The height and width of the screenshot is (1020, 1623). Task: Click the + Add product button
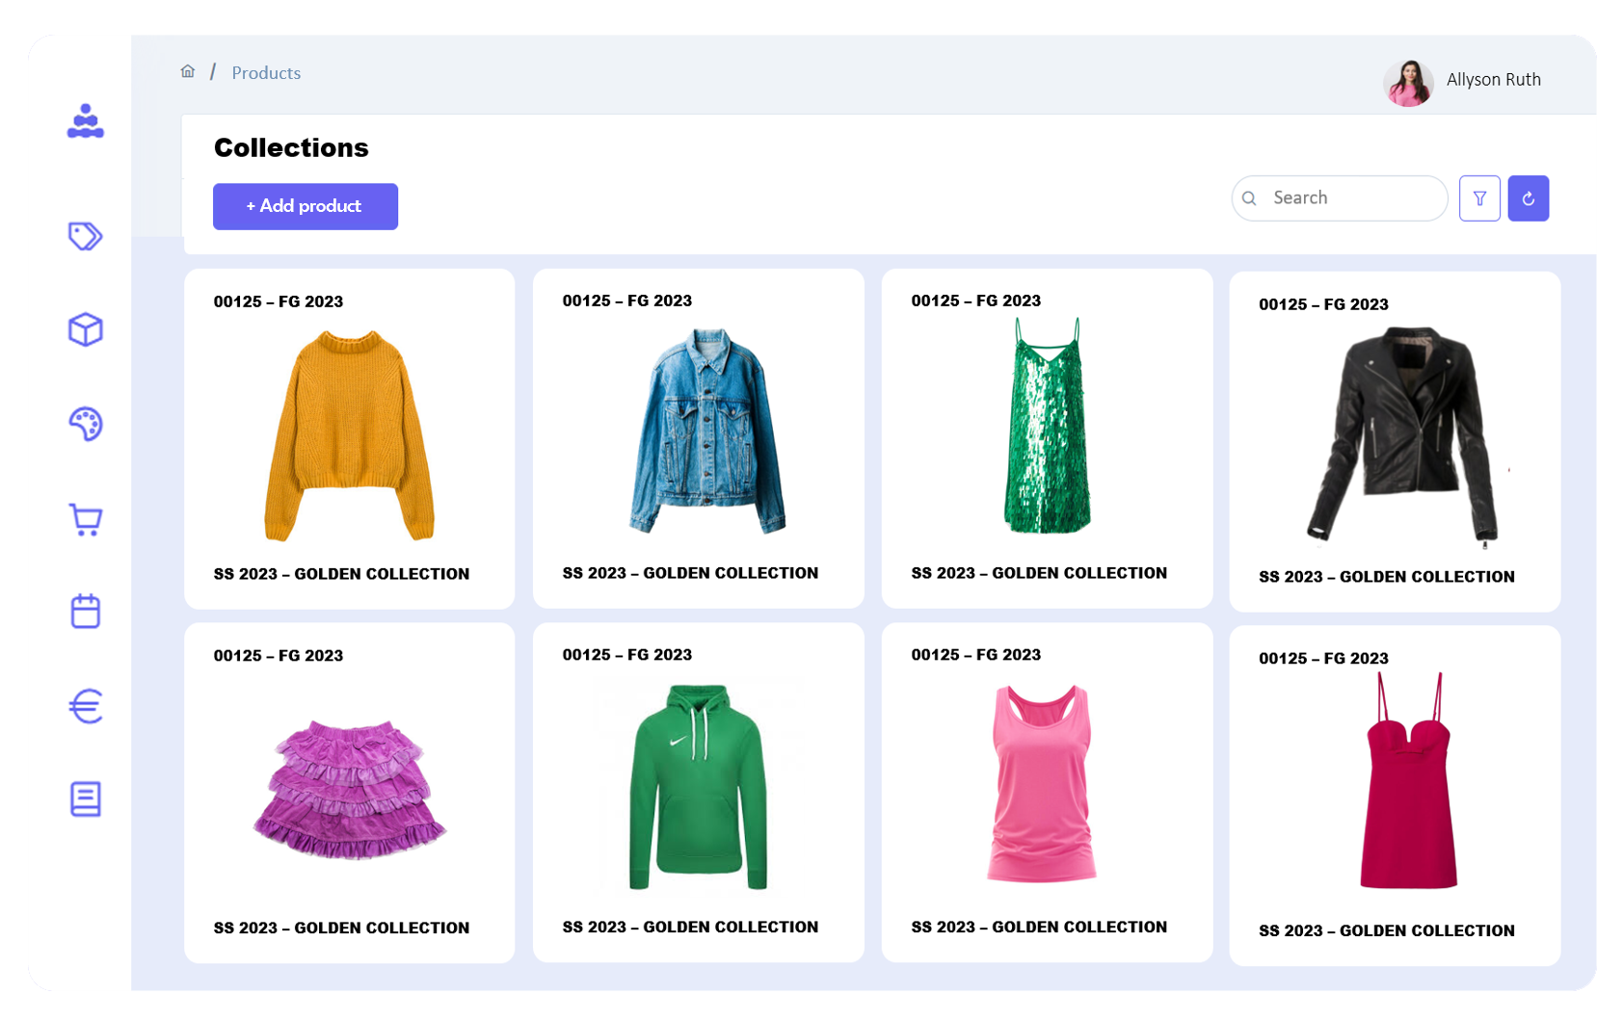[x=305, y=206]
